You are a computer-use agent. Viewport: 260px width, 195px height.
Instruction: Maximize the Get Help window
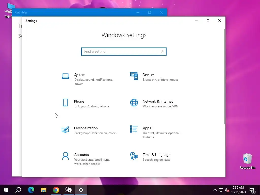tap(150, 12)
